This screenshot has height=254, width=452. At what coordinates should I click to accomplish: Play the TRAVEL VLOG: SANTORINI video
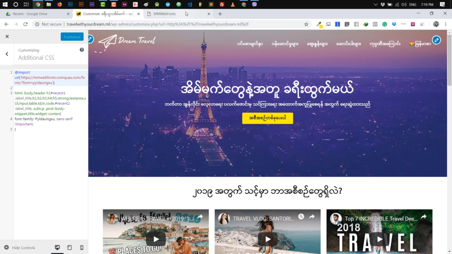[268, 239]
